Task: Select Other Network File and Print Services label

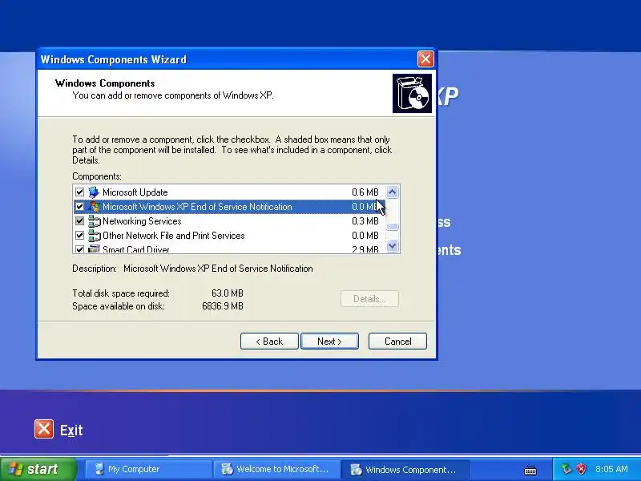Action: point(173,236)
